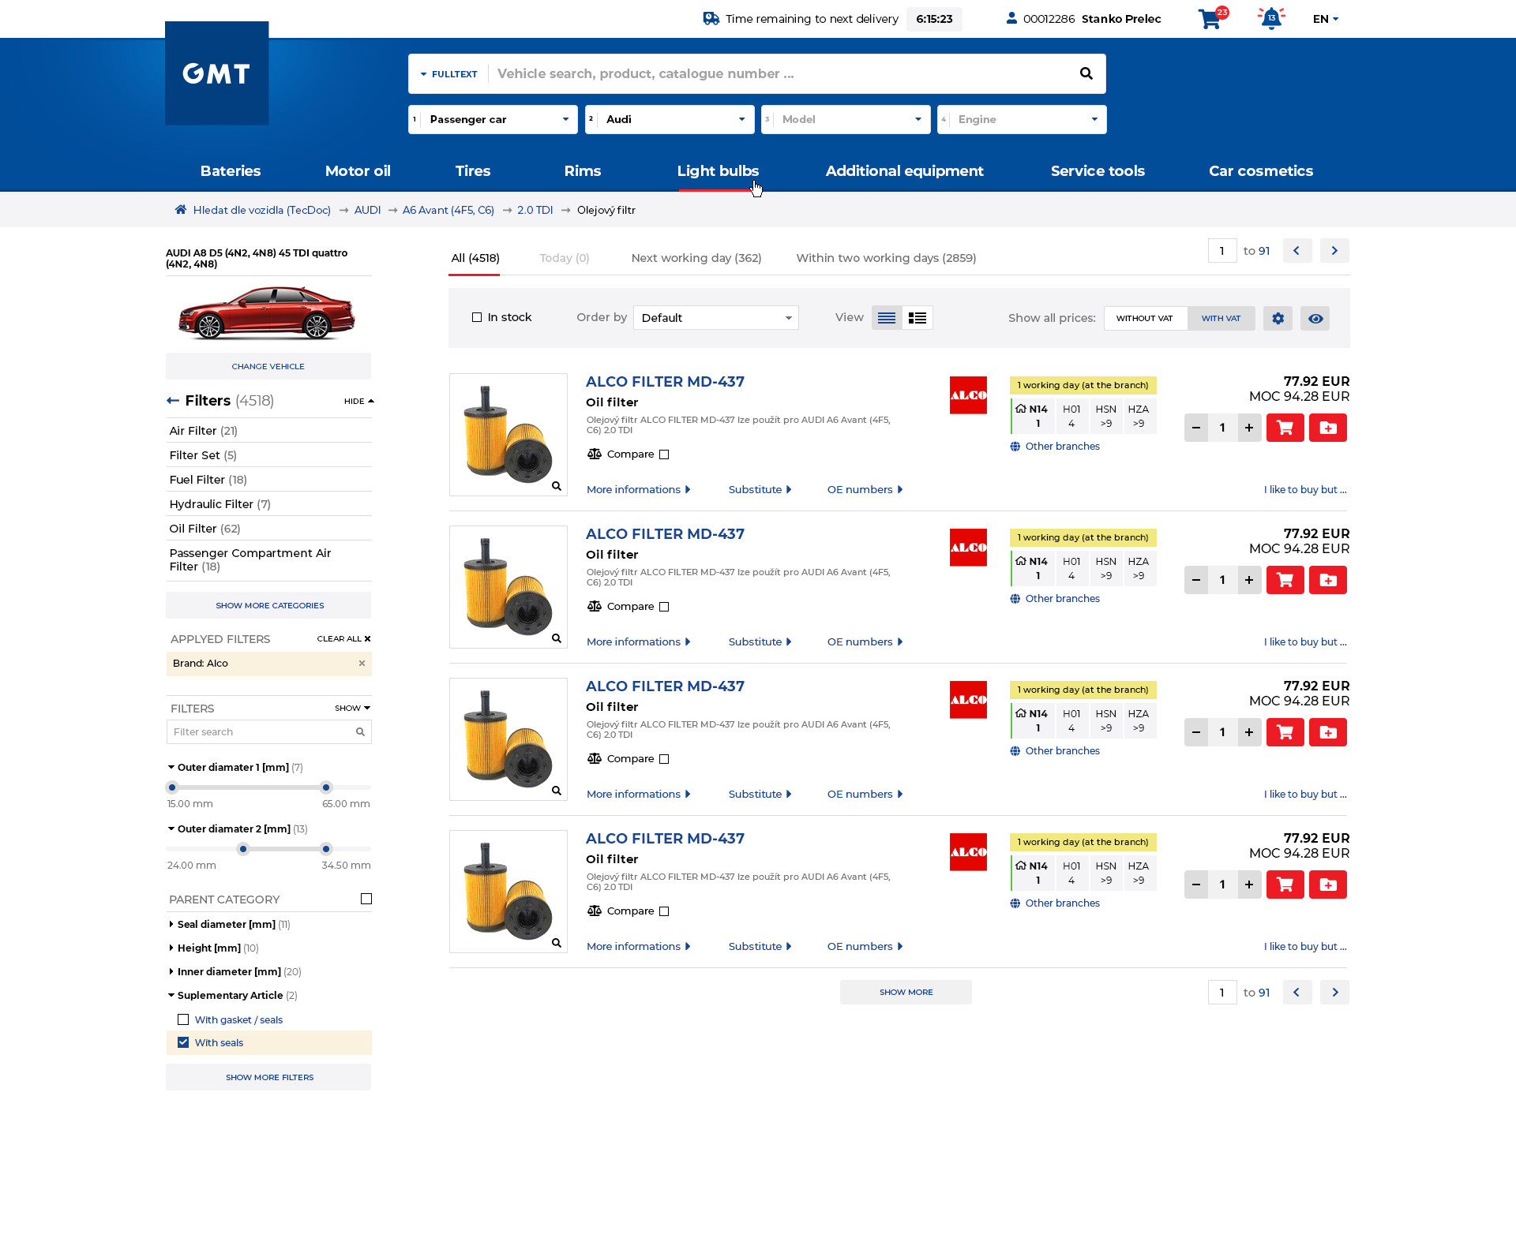Select WITH VAT price option

click(x=1221, y=318)
